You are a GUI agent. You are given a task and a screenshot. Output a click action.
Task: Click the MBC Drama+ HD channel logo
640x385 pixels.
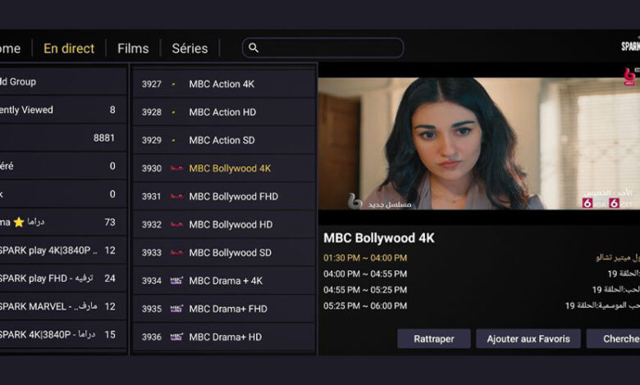pos(176,337)
